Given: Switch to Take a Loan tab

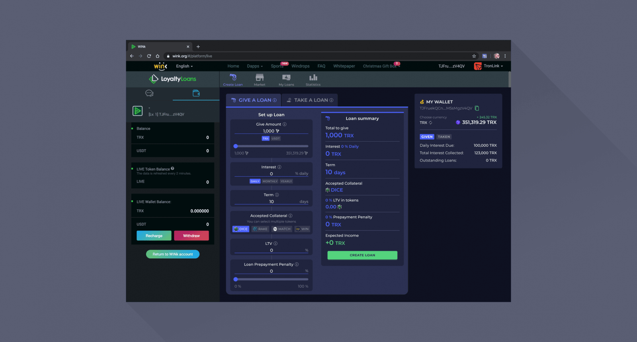Looking at the screenshot, I should point(310,100).
